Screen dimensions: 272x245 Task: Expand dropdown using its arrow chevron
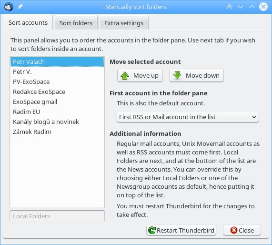pyautogui.click(x=254, y=117)
